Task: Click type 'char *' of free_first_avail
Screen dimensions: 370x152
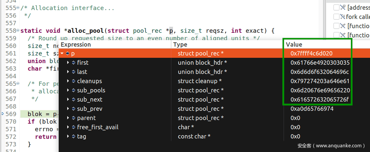Action: click(186, 127)
